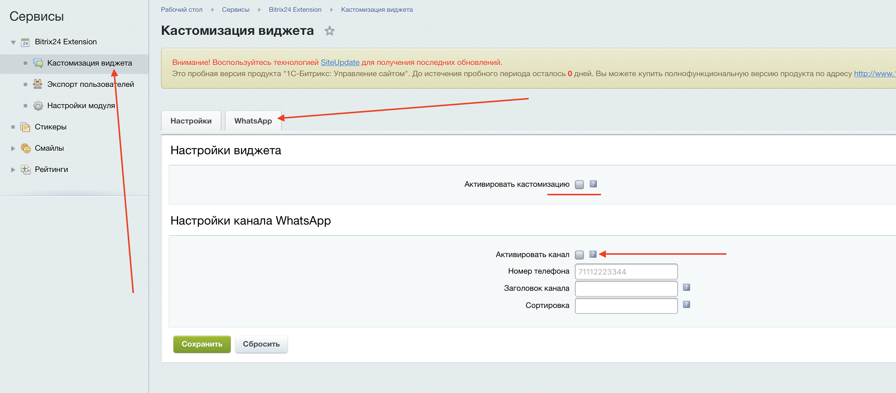This screenshot has height=393, width=896.
Task: Click help icon next to Activate customization
Action: [593, 184]
